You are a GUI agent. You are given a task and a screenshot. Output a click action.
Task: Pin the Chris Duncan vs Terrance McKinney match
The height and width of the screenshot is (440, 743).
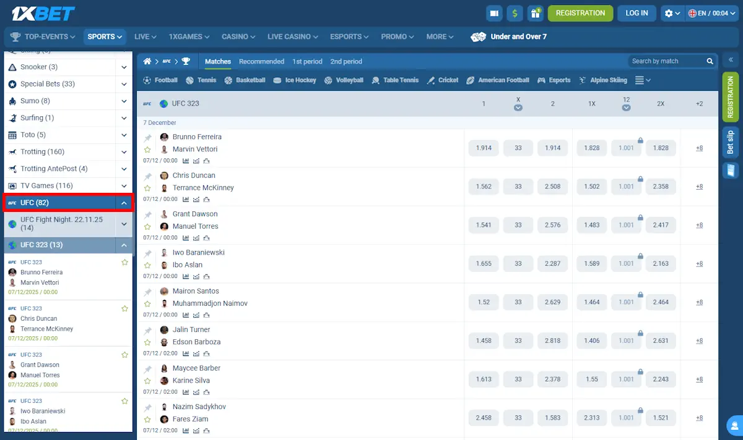(x=148, y=177)
